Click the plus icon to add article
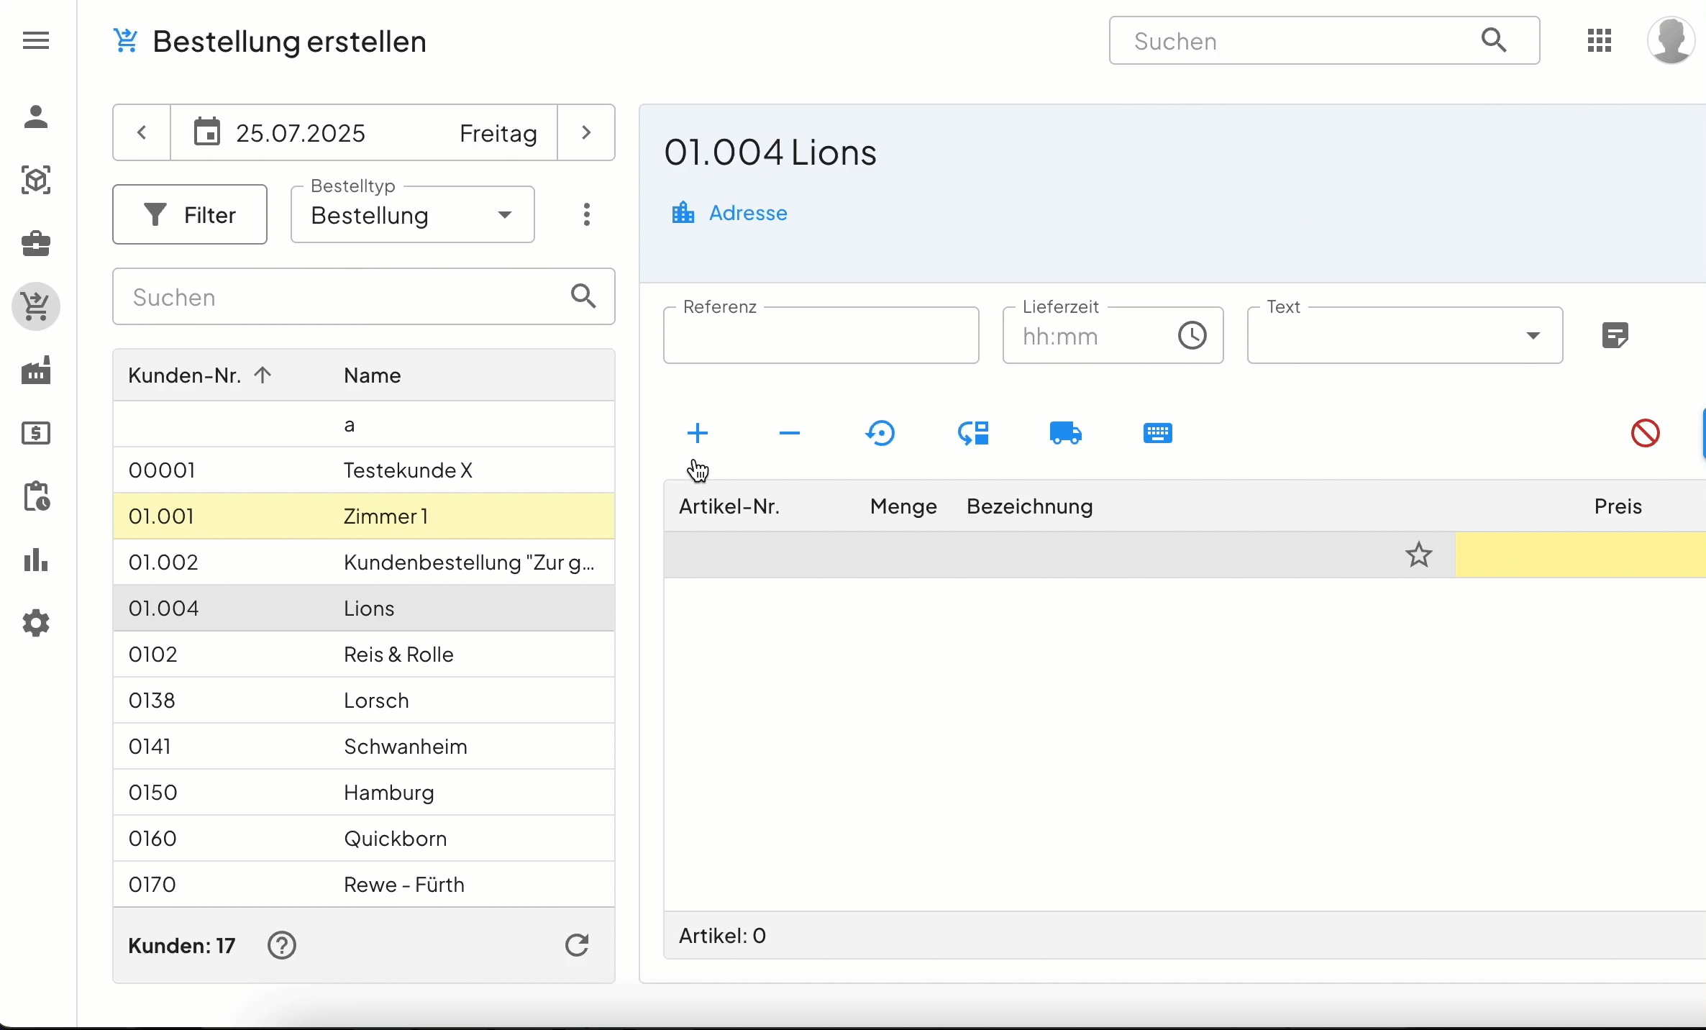 point(697,433)
